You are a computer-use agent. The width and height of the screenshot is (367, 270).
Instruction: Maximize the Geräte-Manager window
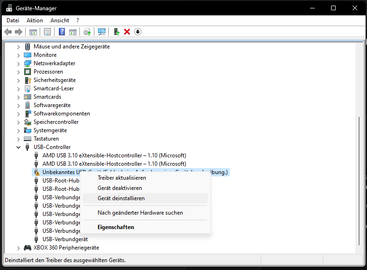point(333,8)
